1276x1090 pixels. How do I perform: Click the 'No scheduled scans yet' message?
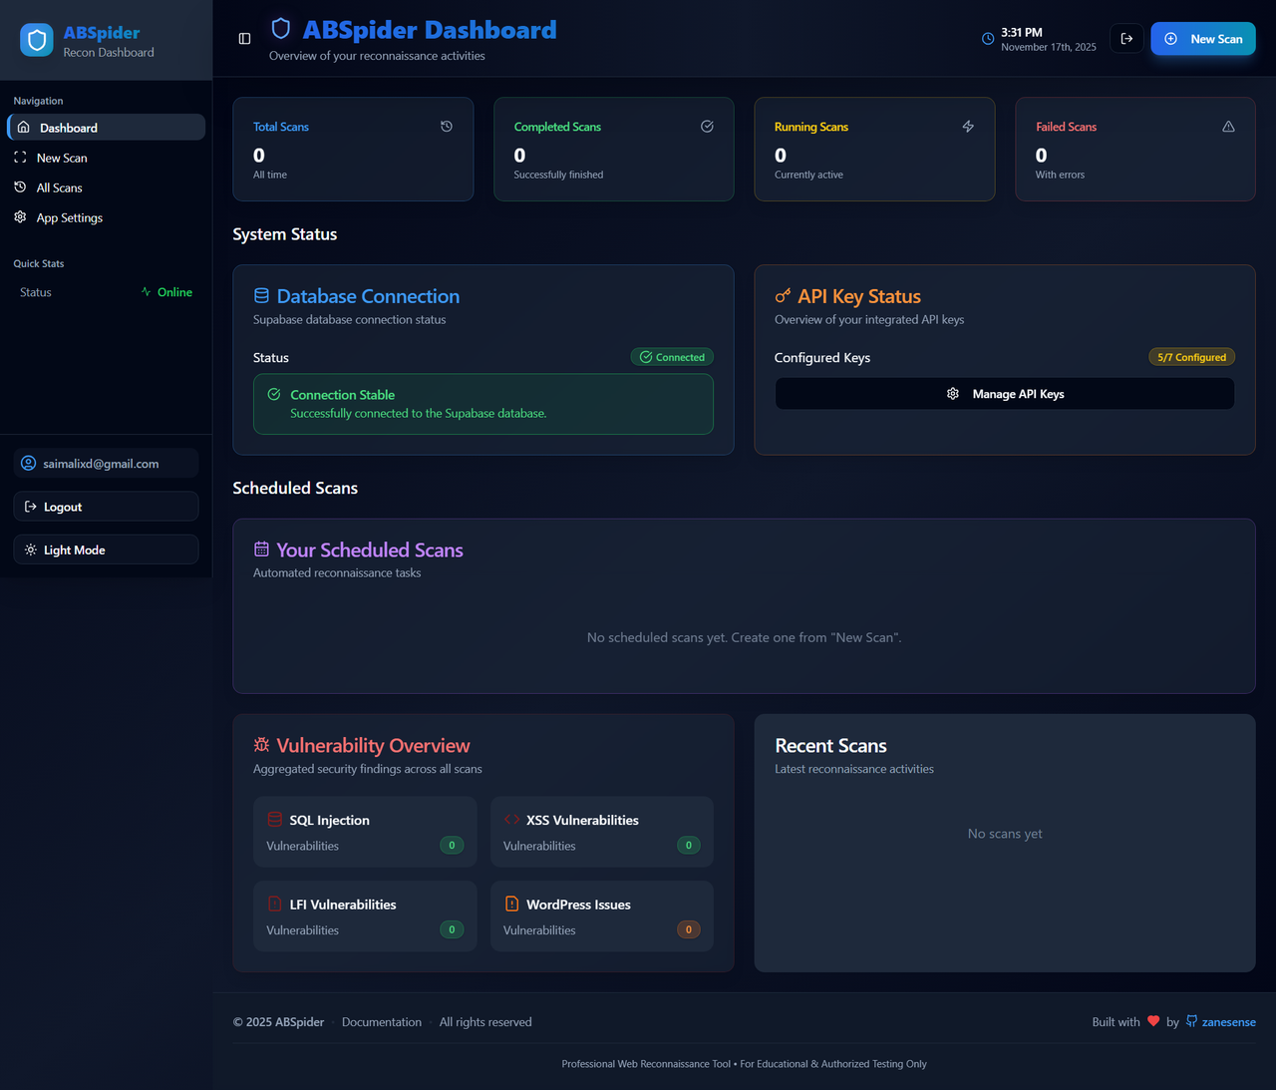[x=744, y=637]
